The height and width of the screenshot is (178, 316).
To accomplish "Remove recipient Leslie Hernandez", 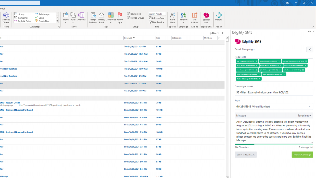I will [259, 74].
